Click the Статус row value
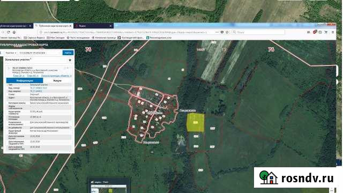Screen dimensions: 343x193 click(x=34, y=94)
